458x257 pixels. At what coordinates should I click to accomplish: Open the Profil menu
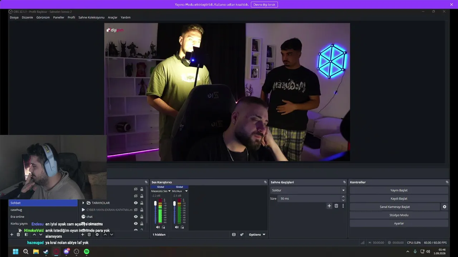point(71,17)
